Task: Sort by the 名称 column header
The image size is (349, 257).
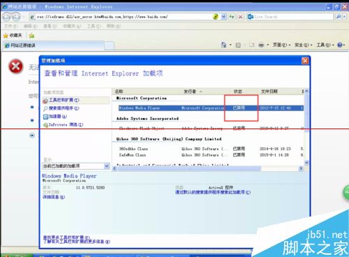Action: [x=119, y=91]
